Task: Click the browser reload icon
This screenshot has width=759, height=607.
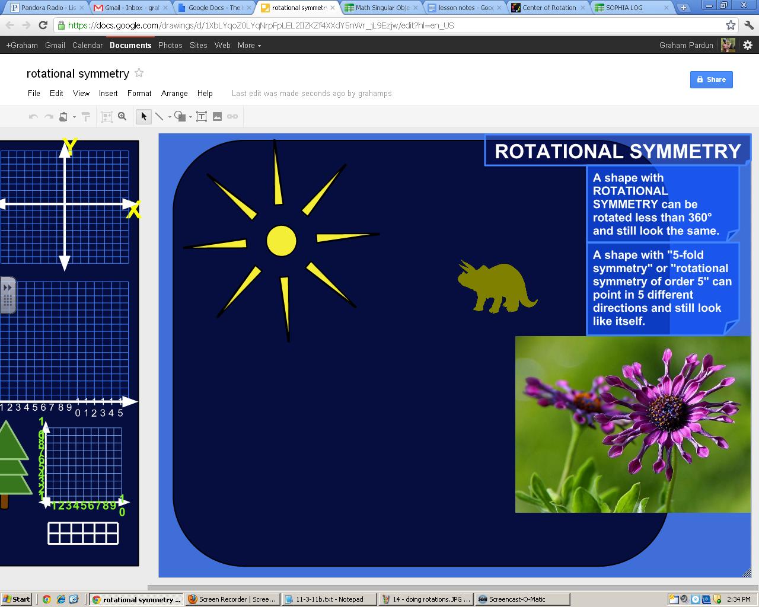Action: point(43,25)
